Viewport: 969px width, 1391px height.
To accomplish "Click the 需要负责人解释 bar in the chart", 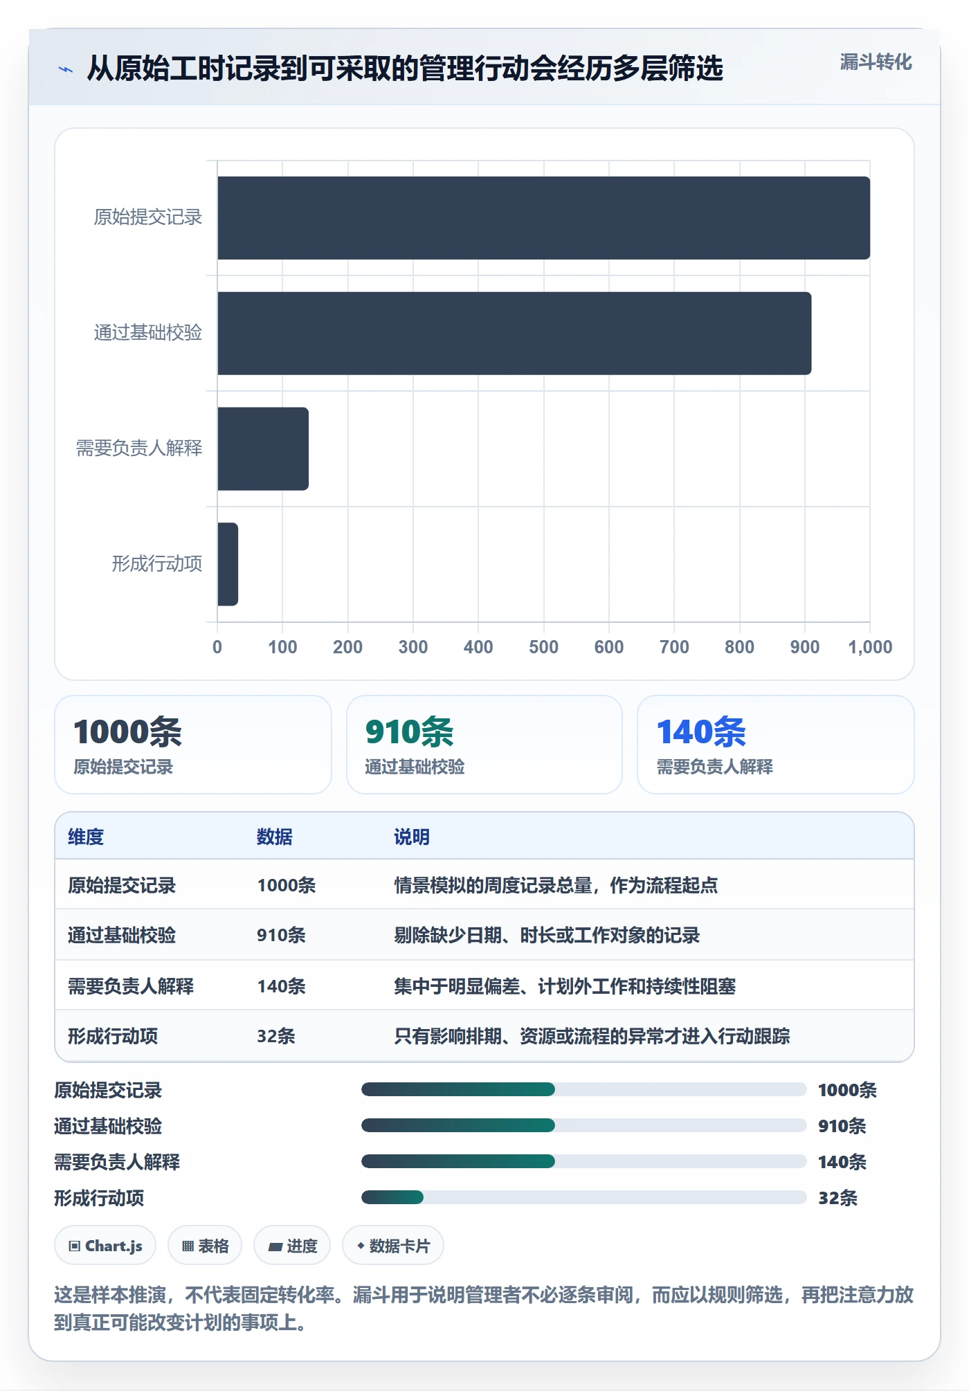I will click(x=263, y=448).
